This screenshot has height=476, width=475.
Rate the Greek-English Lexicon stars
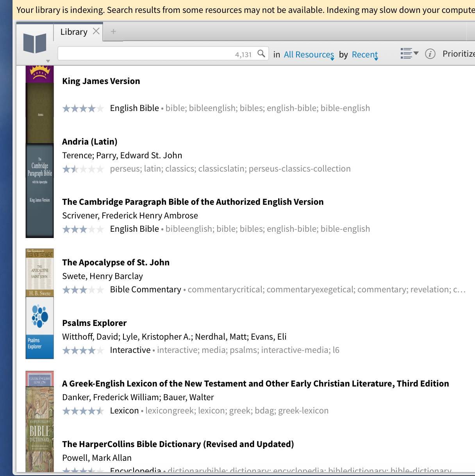tap(83, 411)
